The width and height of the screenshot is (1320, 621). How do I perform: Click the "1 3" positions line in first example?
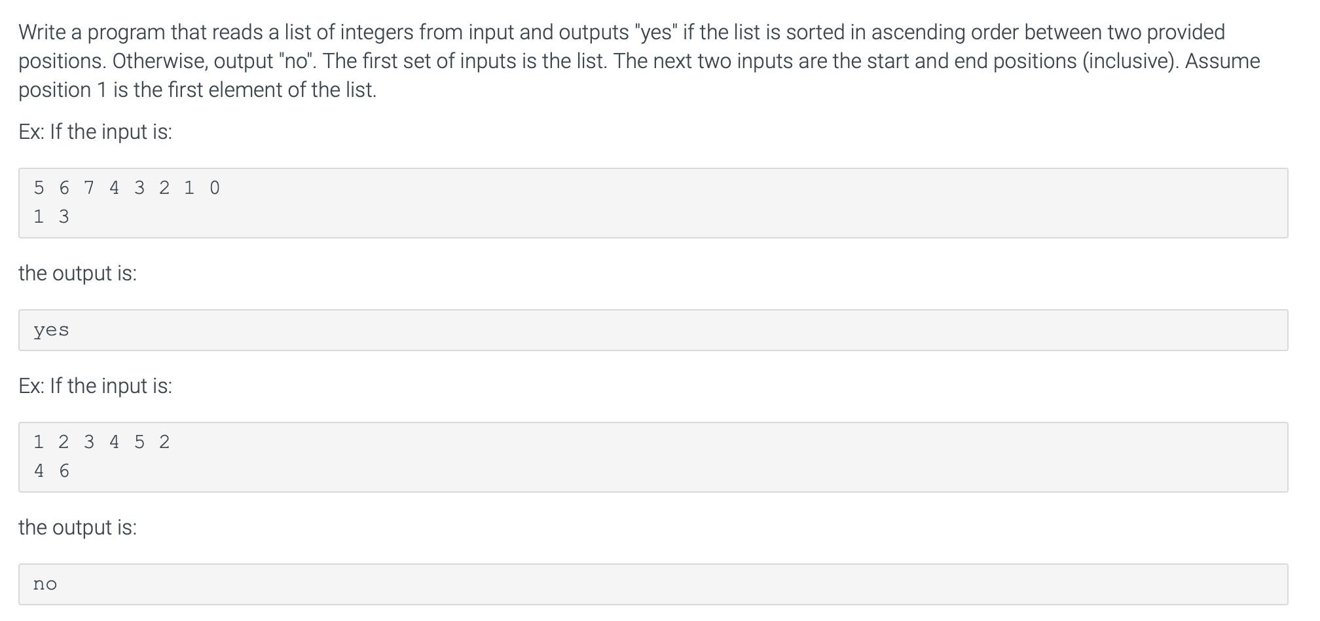pos(51,217)
